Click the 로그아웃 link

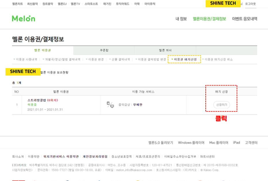[x=250, y=4]
